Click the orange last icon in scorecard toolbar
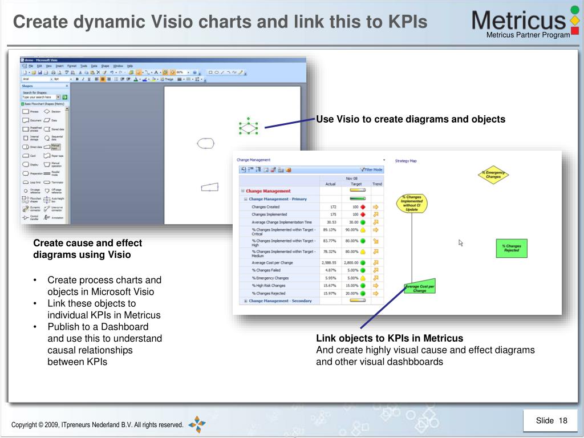The image size is (584, 438). (289, 170)
